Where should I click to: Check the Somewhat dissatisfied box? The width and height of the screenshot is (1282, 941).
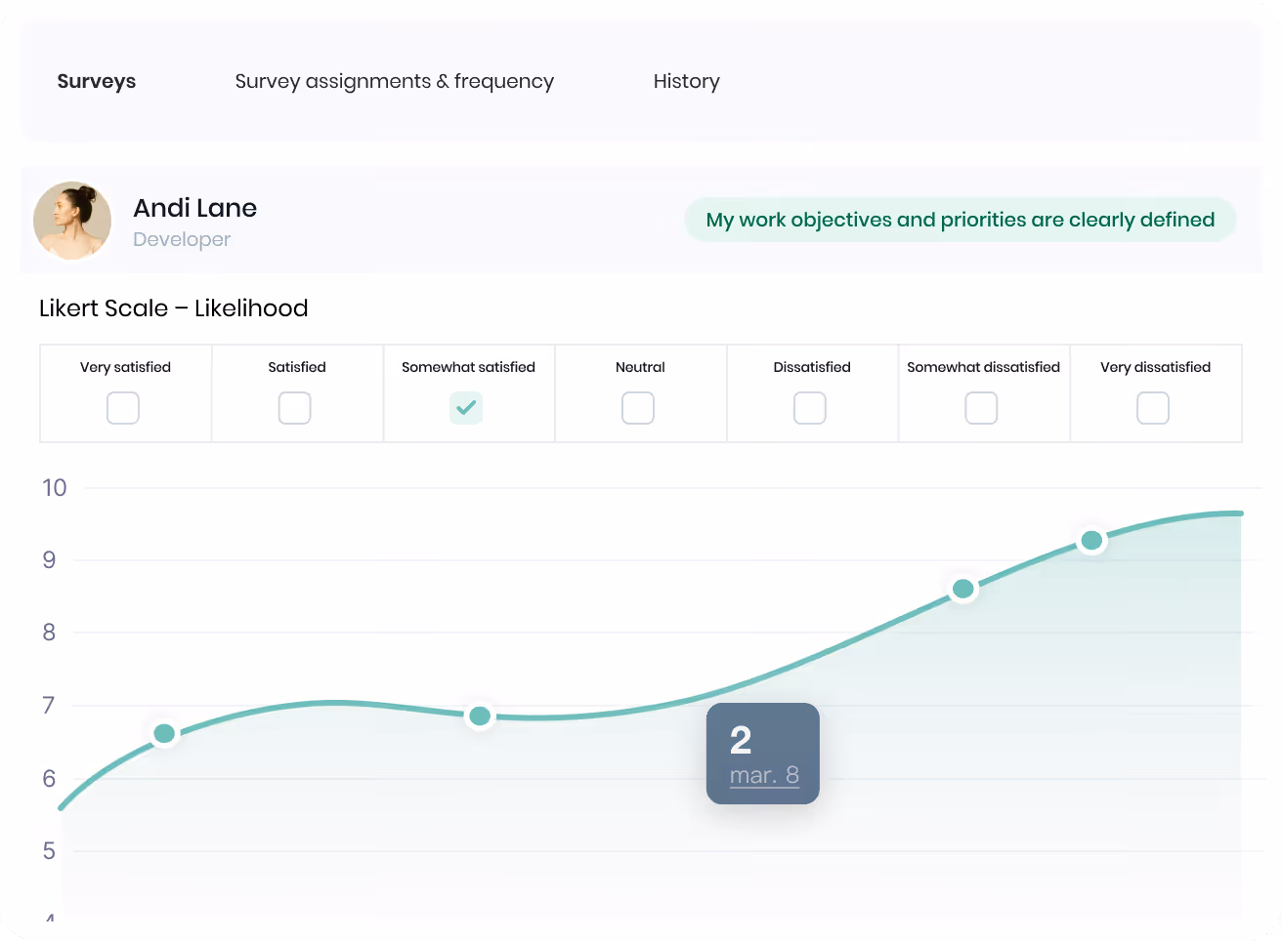[981, 408]
